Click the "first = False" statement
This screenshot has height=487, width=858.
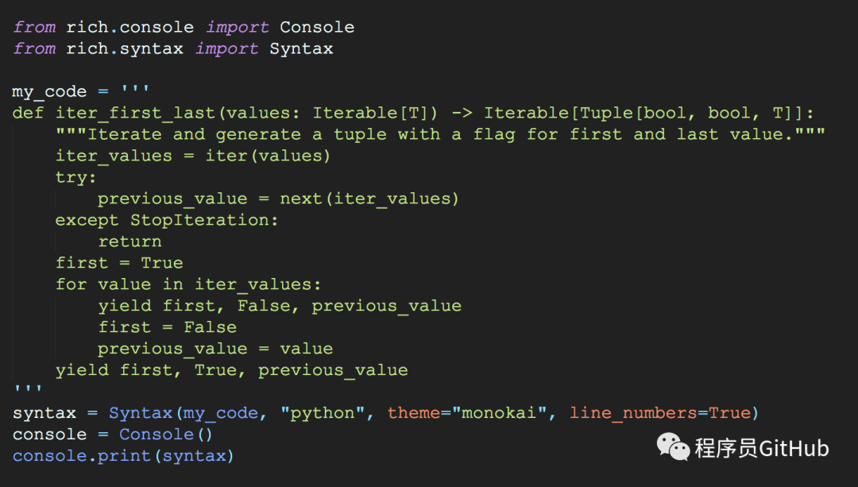pos(167,327)
